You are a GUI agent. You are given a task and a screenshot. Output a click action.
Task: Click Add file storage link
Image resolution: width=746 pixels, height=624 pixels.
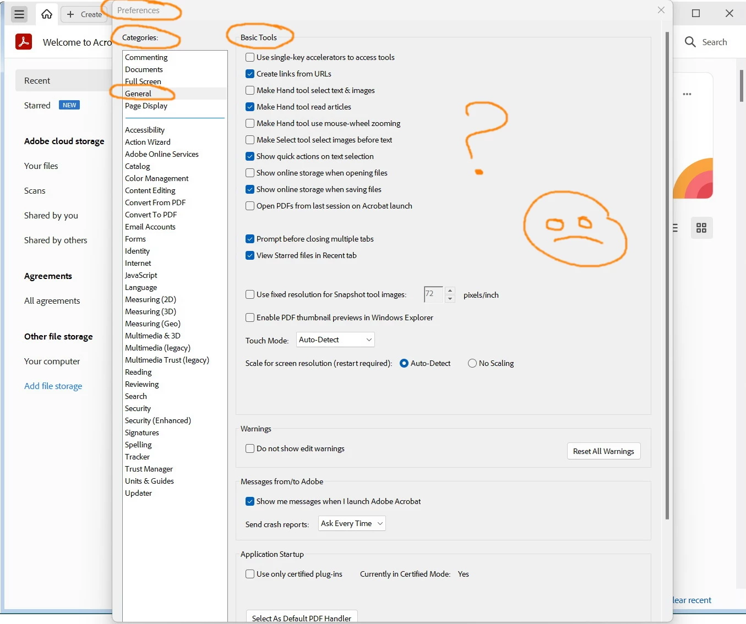[x=53, y=386]
